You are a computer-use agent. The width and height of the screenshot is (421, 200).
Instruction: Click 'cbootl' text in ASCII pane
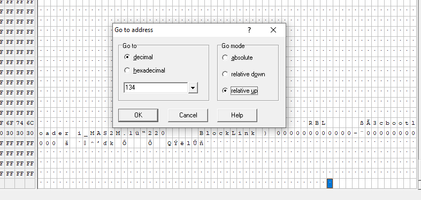[397, 123]
